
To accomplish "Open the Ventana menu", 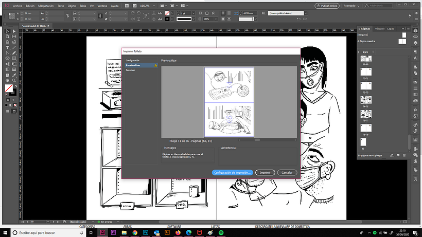I will (x=102, y=6).
